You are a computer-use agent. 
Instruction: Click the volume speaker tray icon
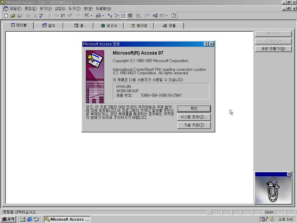tap(272, 219)
